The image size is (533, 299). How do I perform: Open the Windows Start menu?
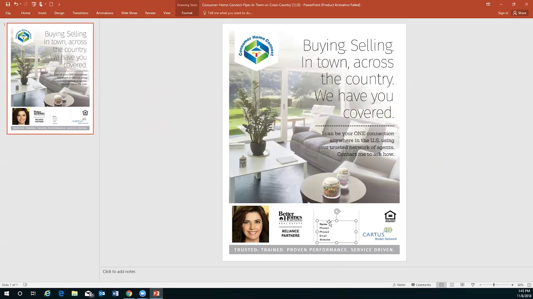coord(7,294)
